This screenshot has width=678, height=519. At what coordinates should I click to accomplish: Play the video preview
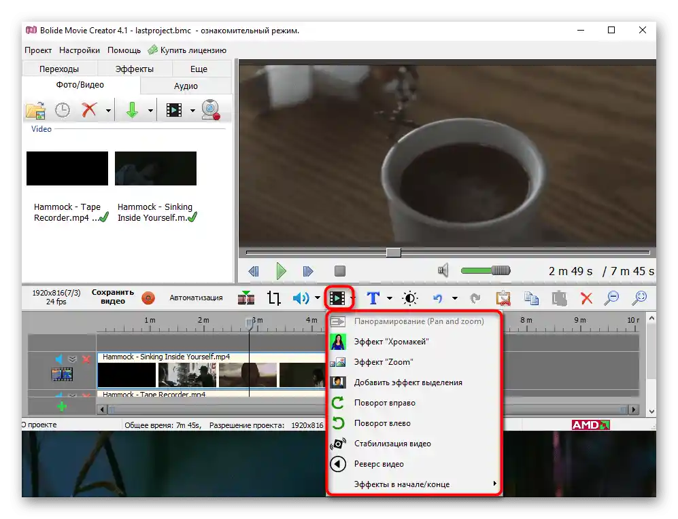click(x=281, y=271)
